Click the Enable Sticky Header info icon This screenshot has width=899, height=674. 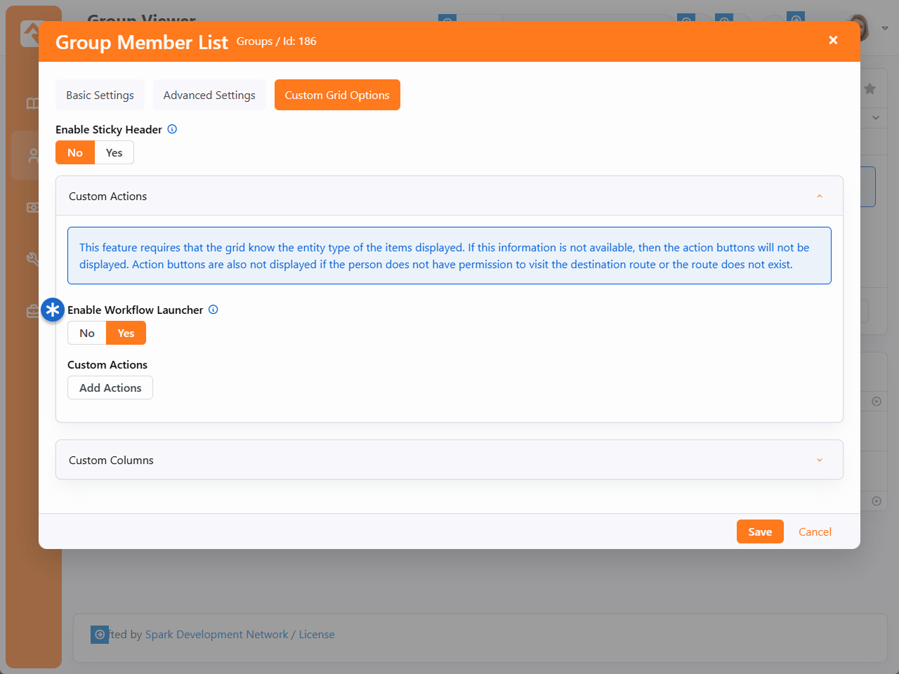172,129
